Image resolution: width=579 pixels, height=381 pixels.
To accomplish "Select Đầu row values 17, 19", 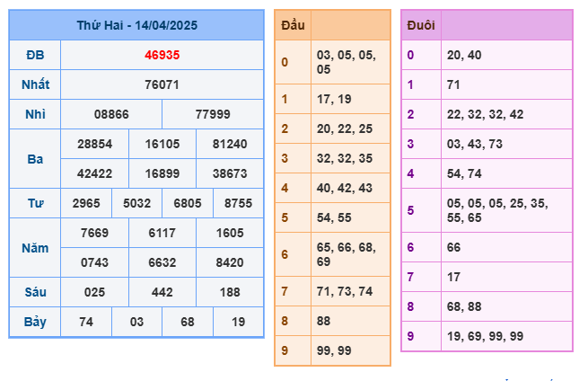I will click(x=334, y=99).
